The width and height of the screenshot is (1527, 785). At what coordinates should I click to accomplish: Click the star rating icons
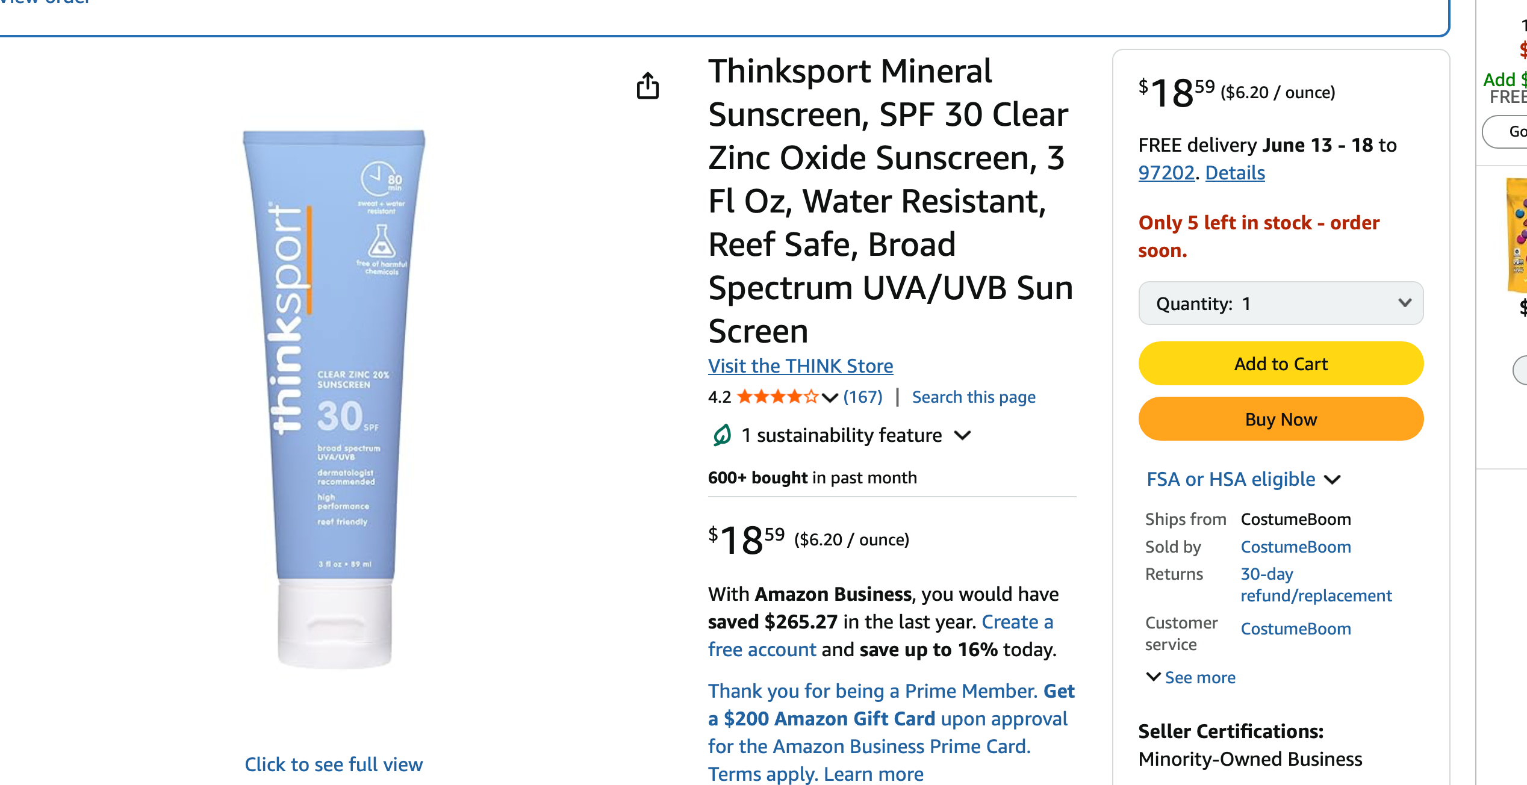[x=777, y=397]
